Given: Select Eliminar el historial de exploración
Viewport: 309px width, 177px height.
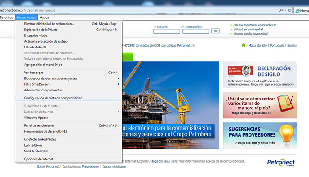Looking at the screenshot, I should pyautogui.click(x=69, y=24).
